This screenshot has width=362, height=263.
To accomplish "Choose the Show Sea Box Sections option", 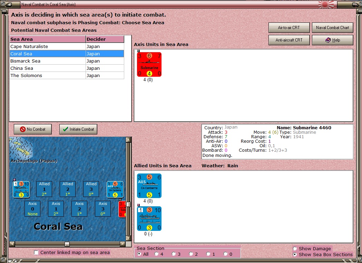I will pos(295,254).
